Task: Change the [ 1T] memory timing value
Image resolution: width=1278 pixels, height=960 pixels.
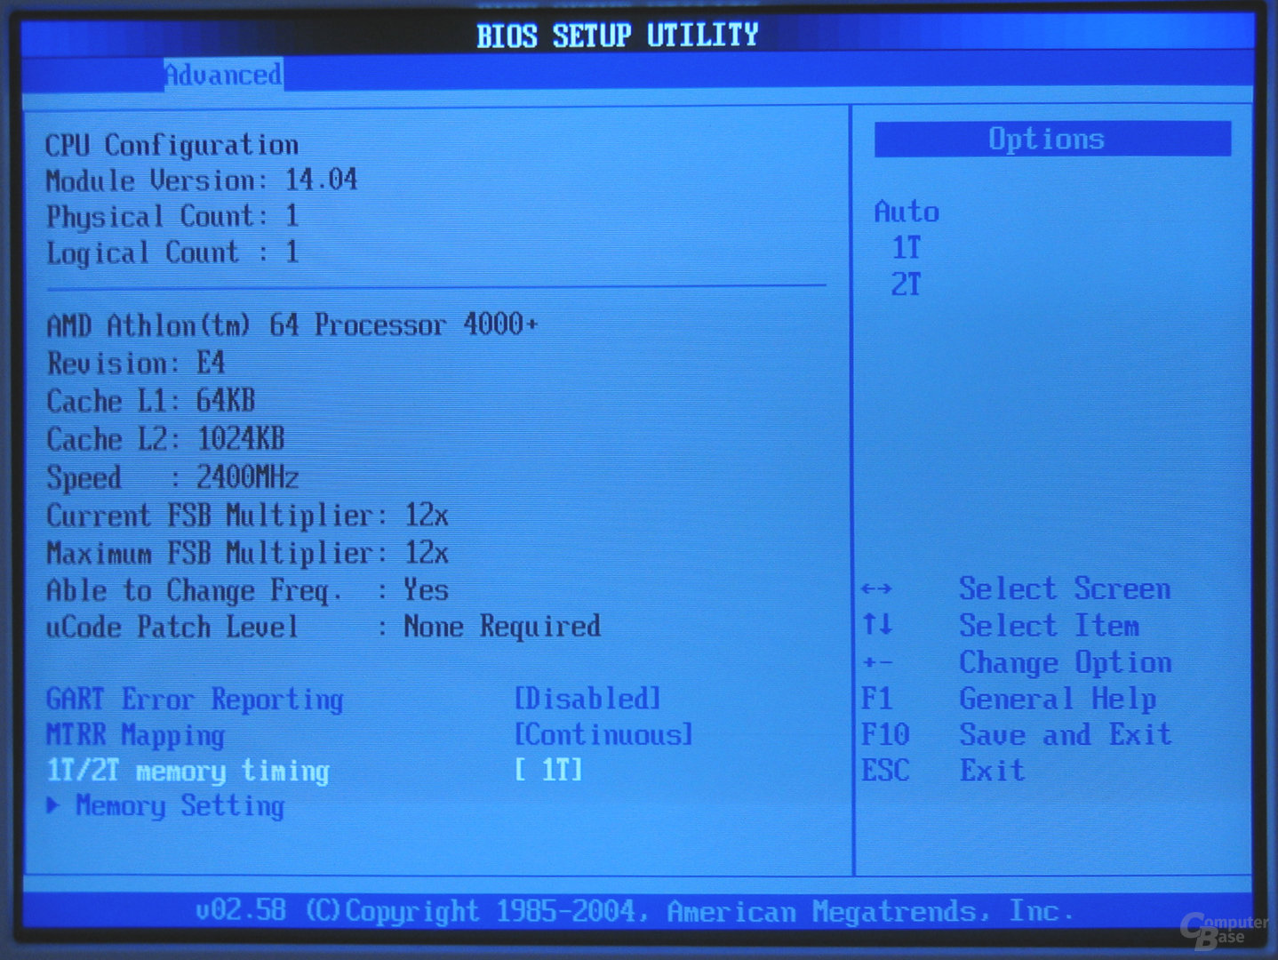Action: click(548, 770)
